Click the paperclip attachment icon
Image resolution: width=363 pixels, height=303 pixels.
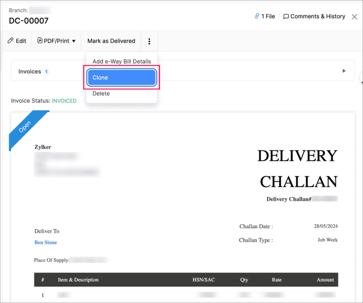click(257, 16)
